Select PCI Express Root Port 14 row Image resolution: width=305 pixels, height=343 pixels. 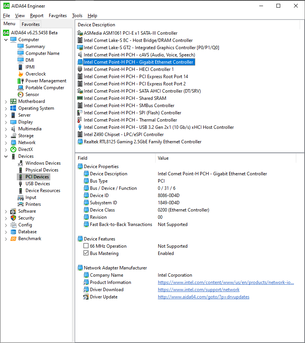(136, 77)
